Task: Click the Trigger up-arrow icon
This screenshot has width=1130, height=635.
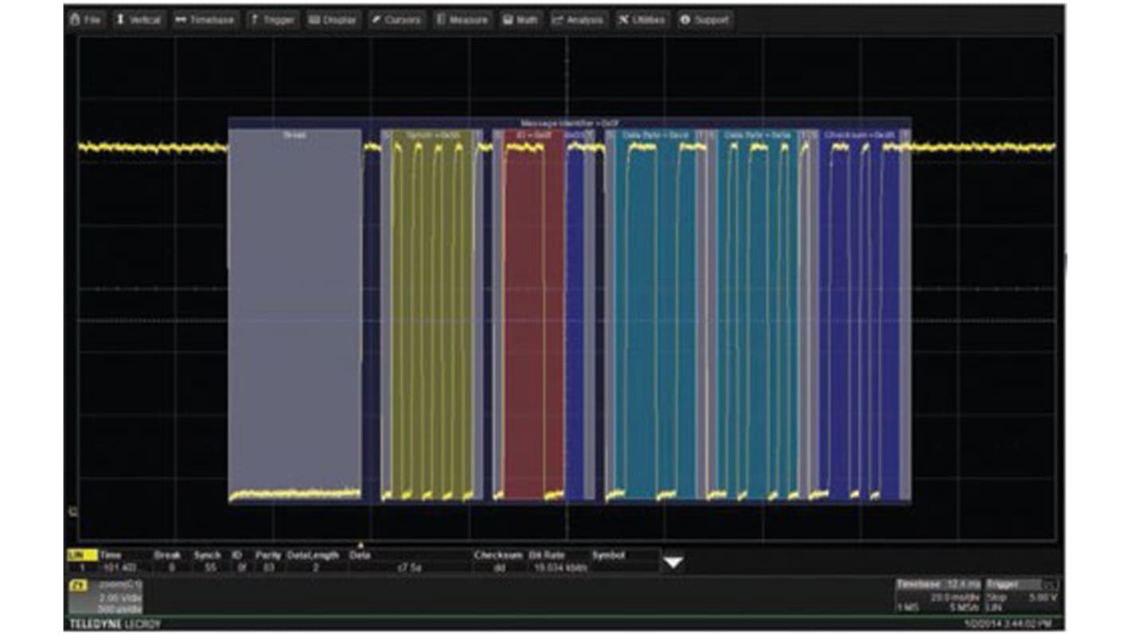Action: [253, 20]
